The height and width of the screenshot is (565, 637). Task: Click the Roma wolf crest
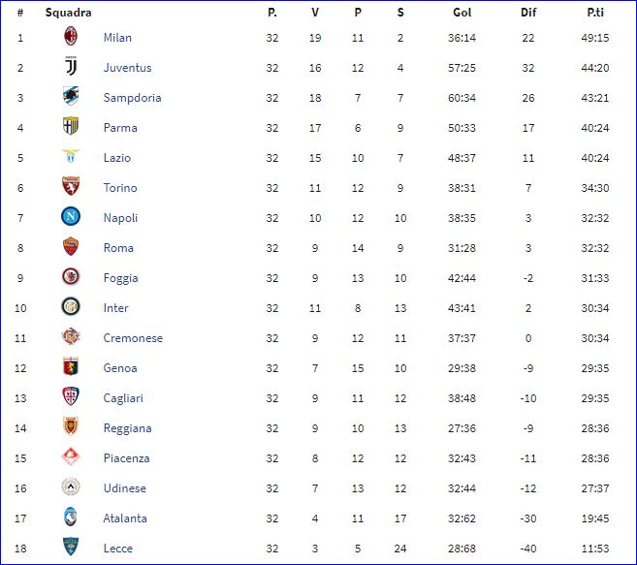[x=71, y=246]
